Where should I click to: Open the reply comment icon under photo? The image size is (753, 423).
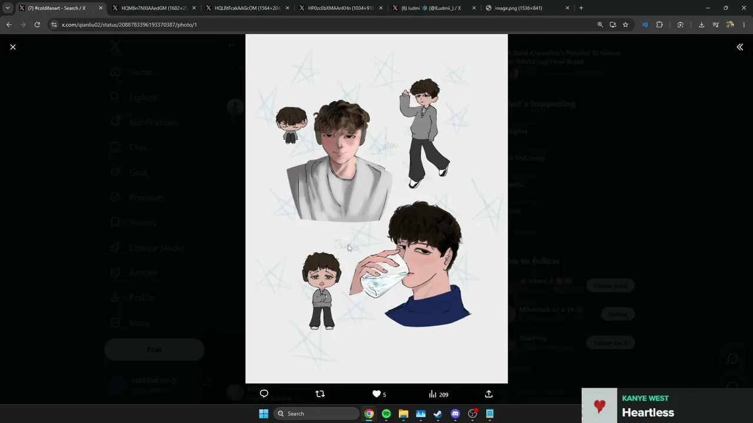click(264, 394)
